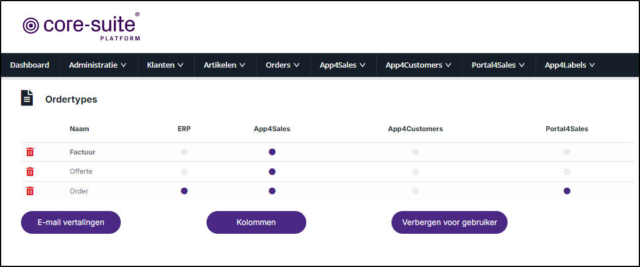Image resolution: width=640 pixels, height=267 pixels.
Task: Open the Offerte order type
Action: click(x=81, y=171)
